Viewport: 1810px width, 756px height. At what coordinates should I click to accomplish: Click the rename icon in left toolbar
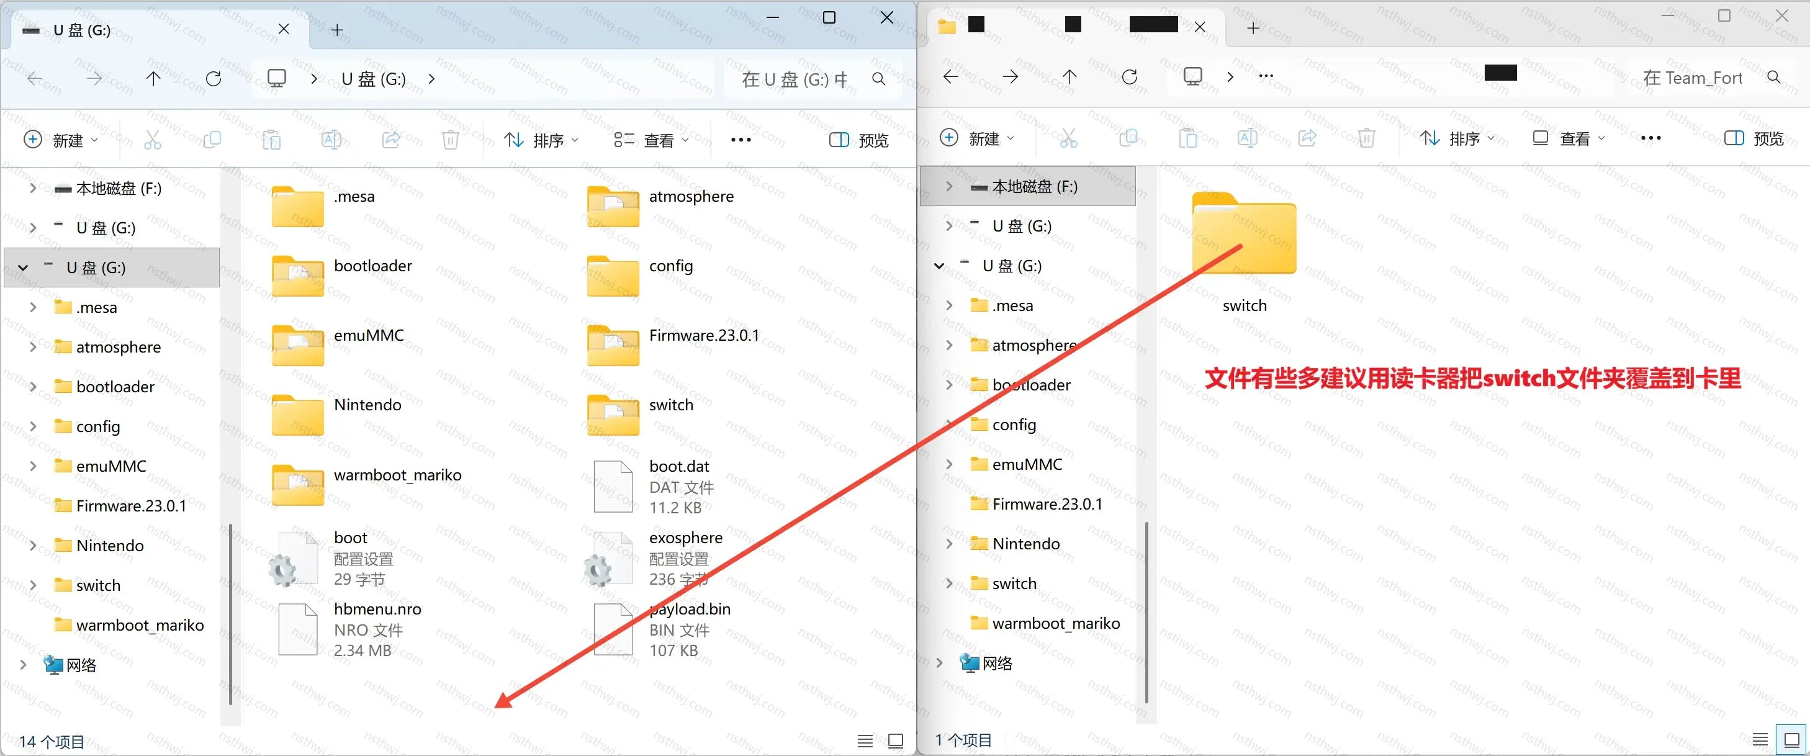coord(331,140)
